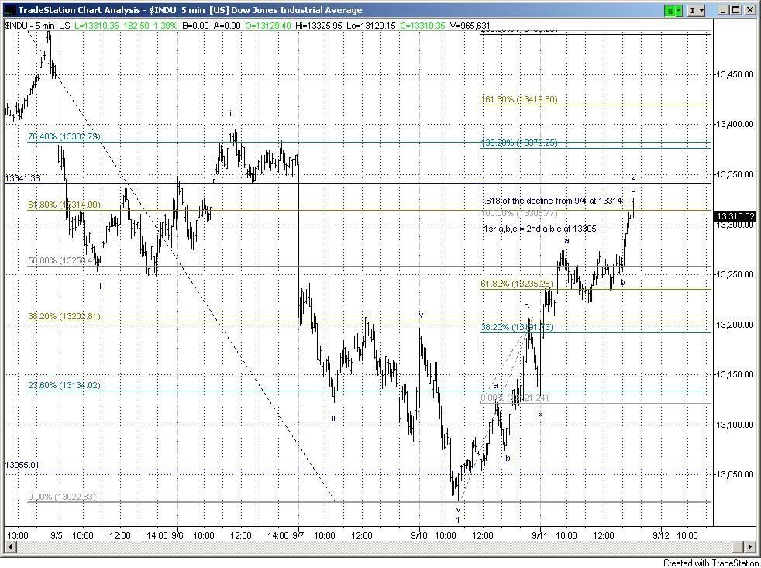Select the '1sr a,b,c = 2nd a,b,c' annotation
The image size is (761, 568).
pyautogui.click(x=539, y=229)
